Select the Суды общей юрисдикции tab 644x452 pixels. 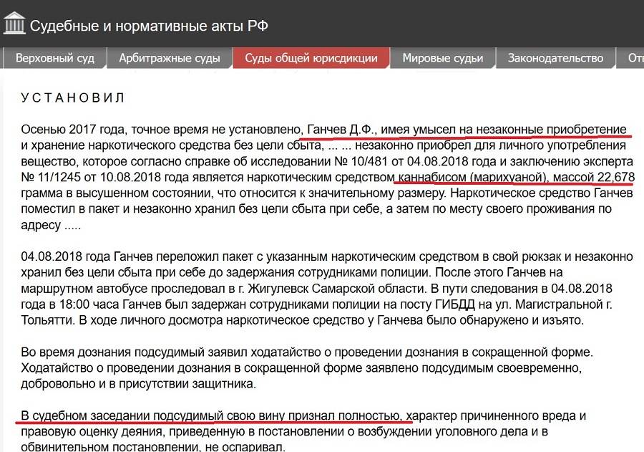tap(311, 58)
